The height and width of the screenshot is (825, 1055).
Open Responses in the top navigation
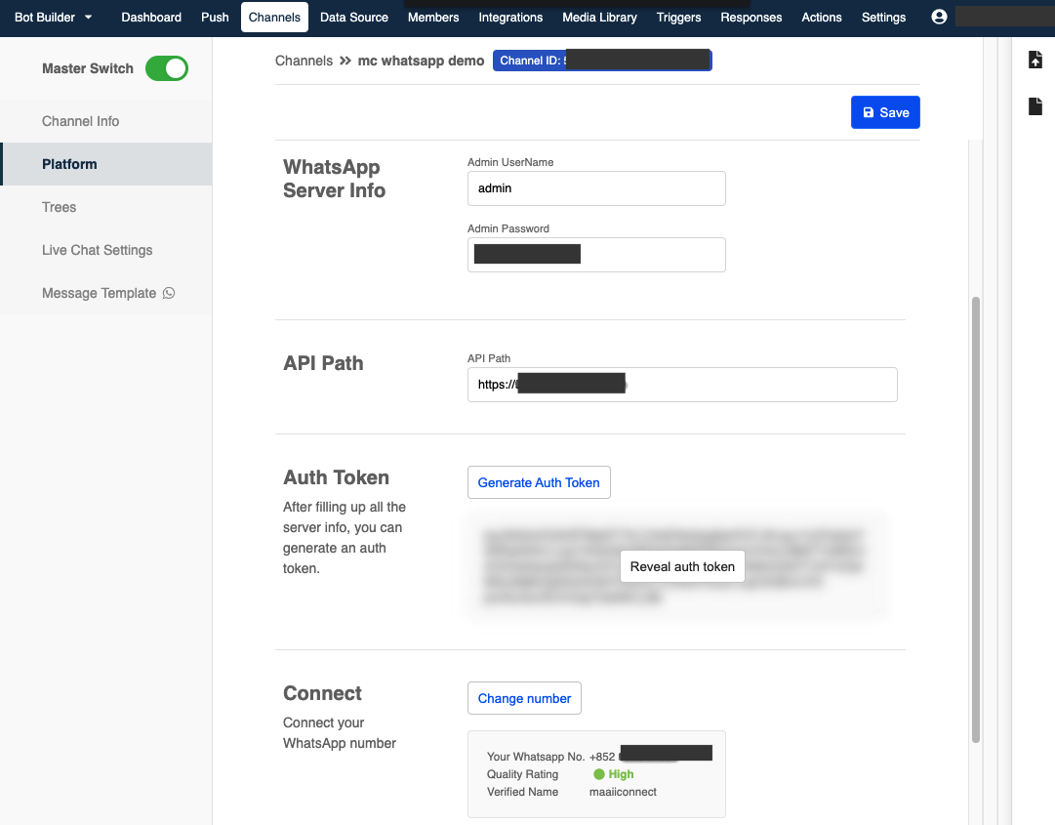tap(751, 17)
